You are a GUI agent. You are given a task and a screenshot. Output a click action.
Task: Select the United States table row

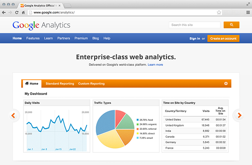tap(195, 119)
